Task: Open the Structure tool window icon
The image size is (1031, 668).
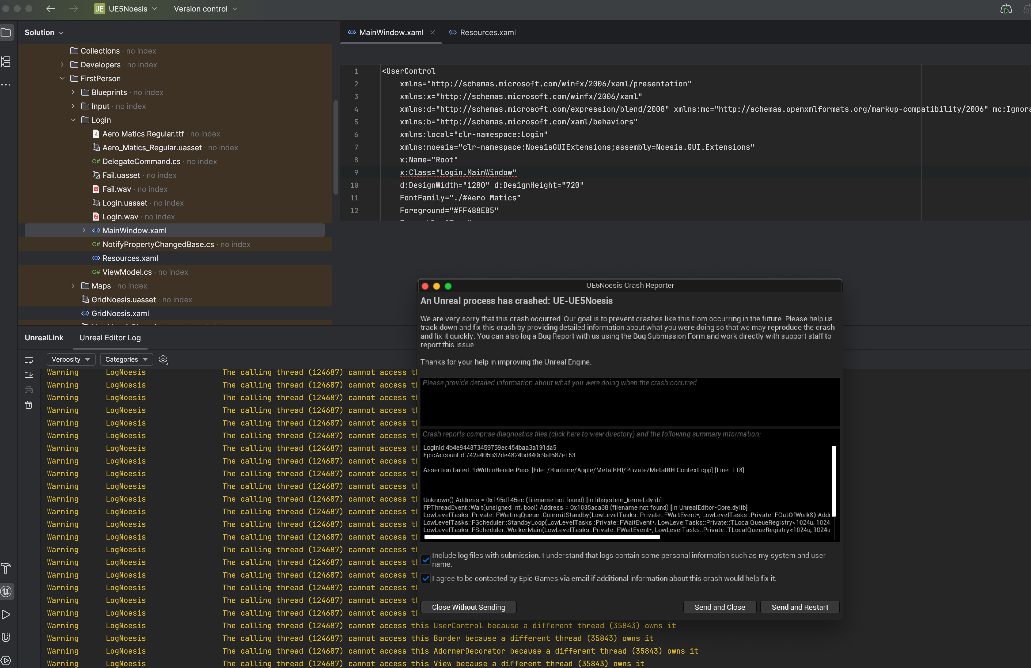Action: click(6, 62)
